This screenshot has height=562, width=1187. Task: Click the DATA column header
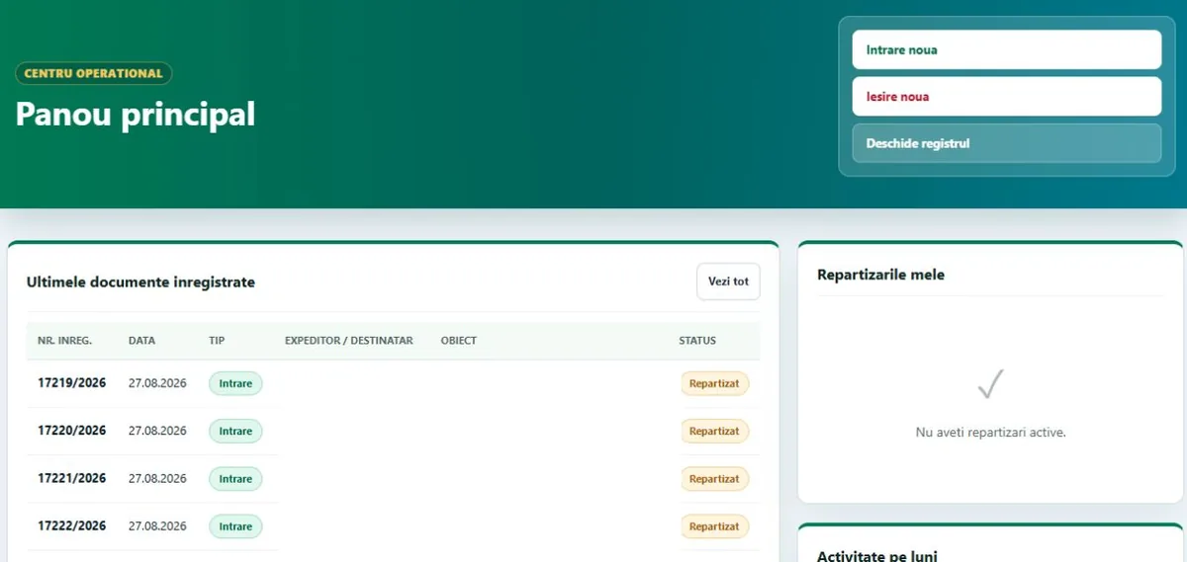click(x=141, y=341)
